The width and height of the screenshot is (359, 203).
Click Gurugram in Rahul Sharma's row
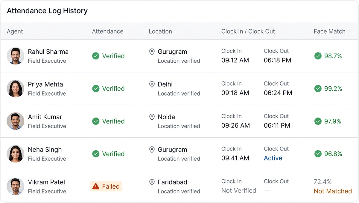click(172, 52)
